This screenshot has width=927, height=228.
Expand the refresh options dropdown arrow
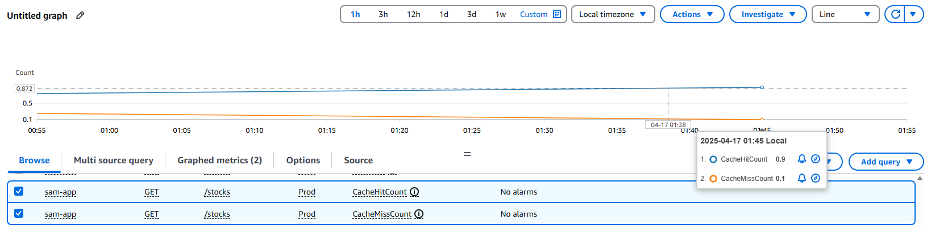(913, 14)
